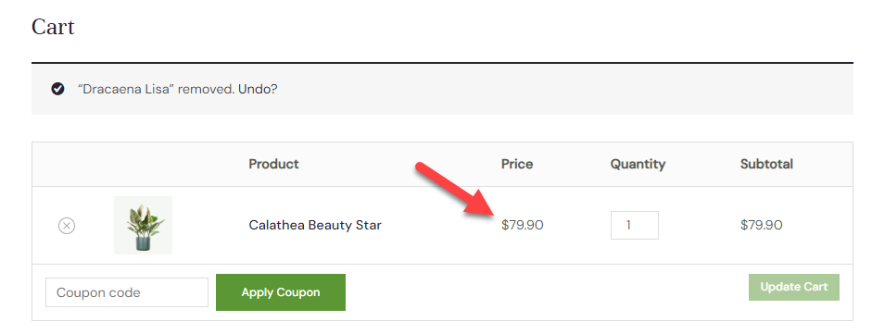
Task: Click into the Coupon code field
Action: 127,292
